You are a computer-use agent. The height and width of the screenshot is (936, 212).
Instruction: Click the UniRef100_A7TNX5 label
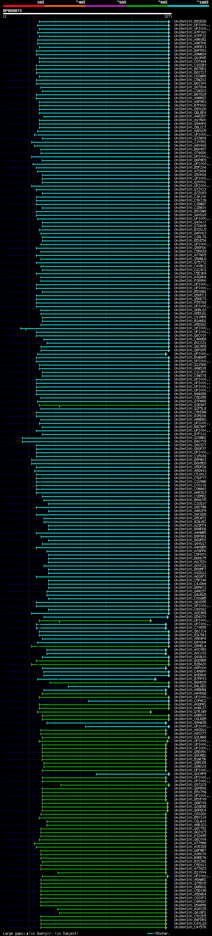point(190,255)
